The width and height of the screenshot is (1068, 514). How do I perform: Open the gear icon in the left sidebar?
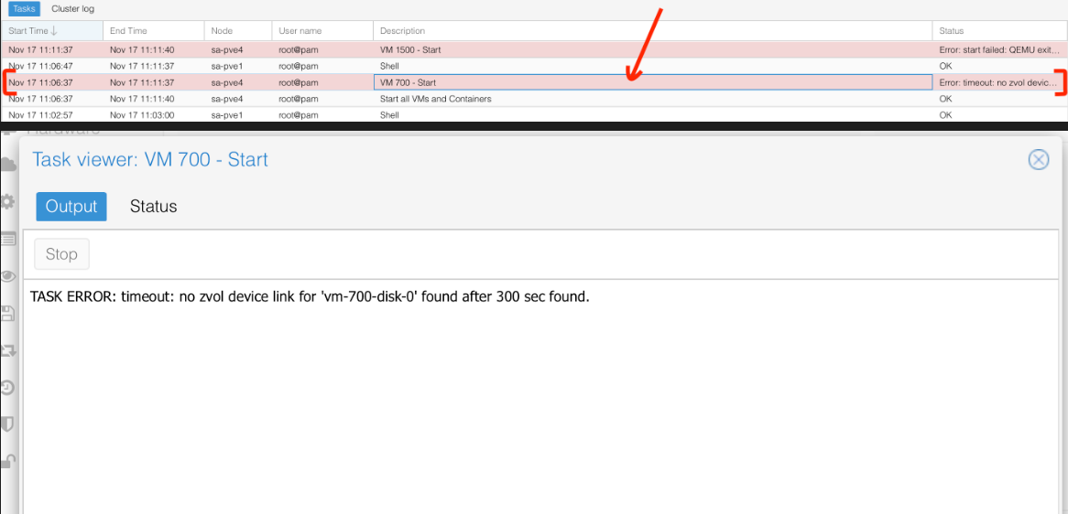[8, 201]
